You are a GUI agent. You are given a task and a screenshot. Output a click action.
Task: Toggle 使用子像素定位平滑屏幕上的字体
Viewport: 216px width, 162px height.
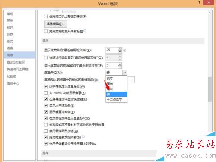(46, 143)
